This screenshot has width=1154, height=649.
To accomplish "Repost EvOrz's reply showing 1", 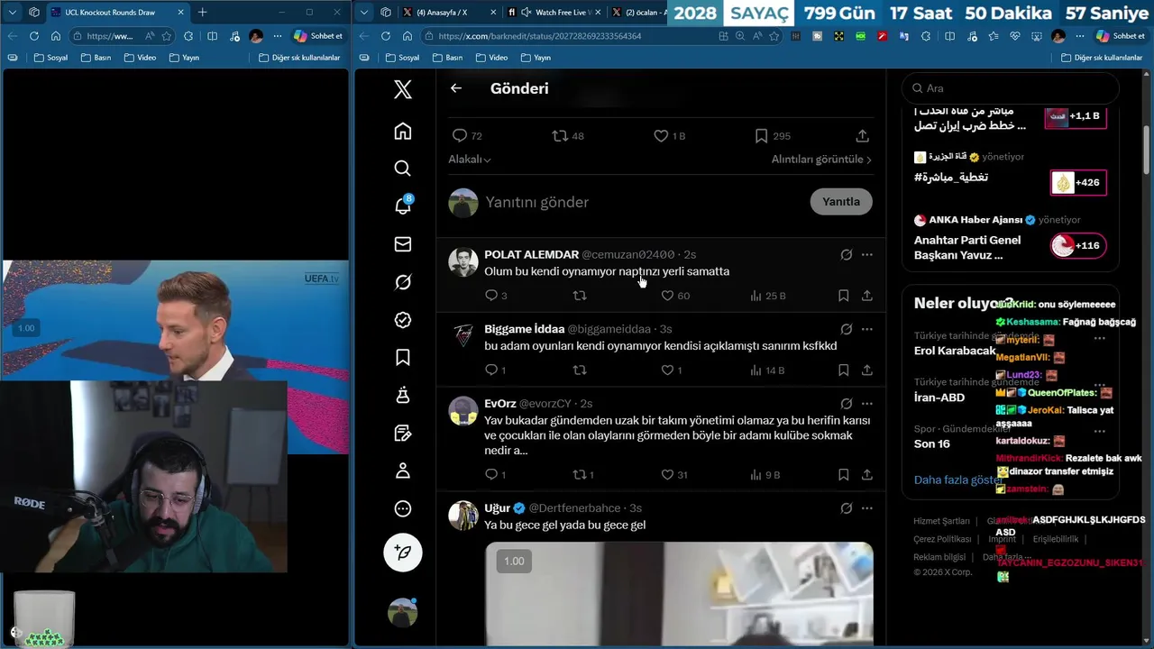I will pos(580,474).
